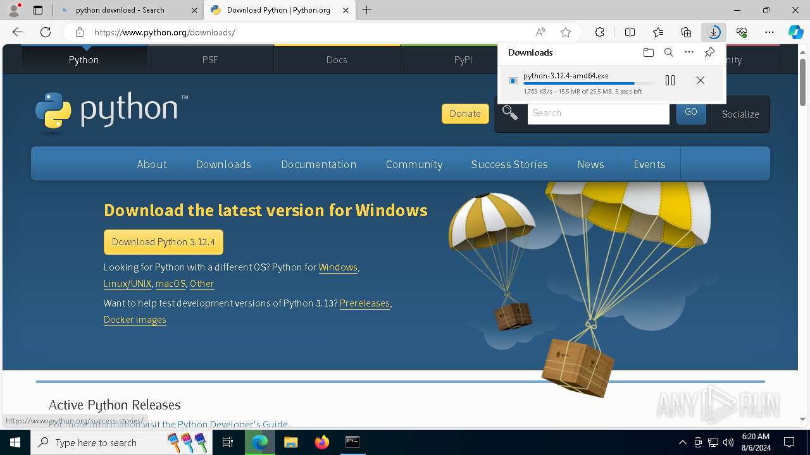
Task: Open Edge Settings and more menu
Action: (x=769, y=32)
